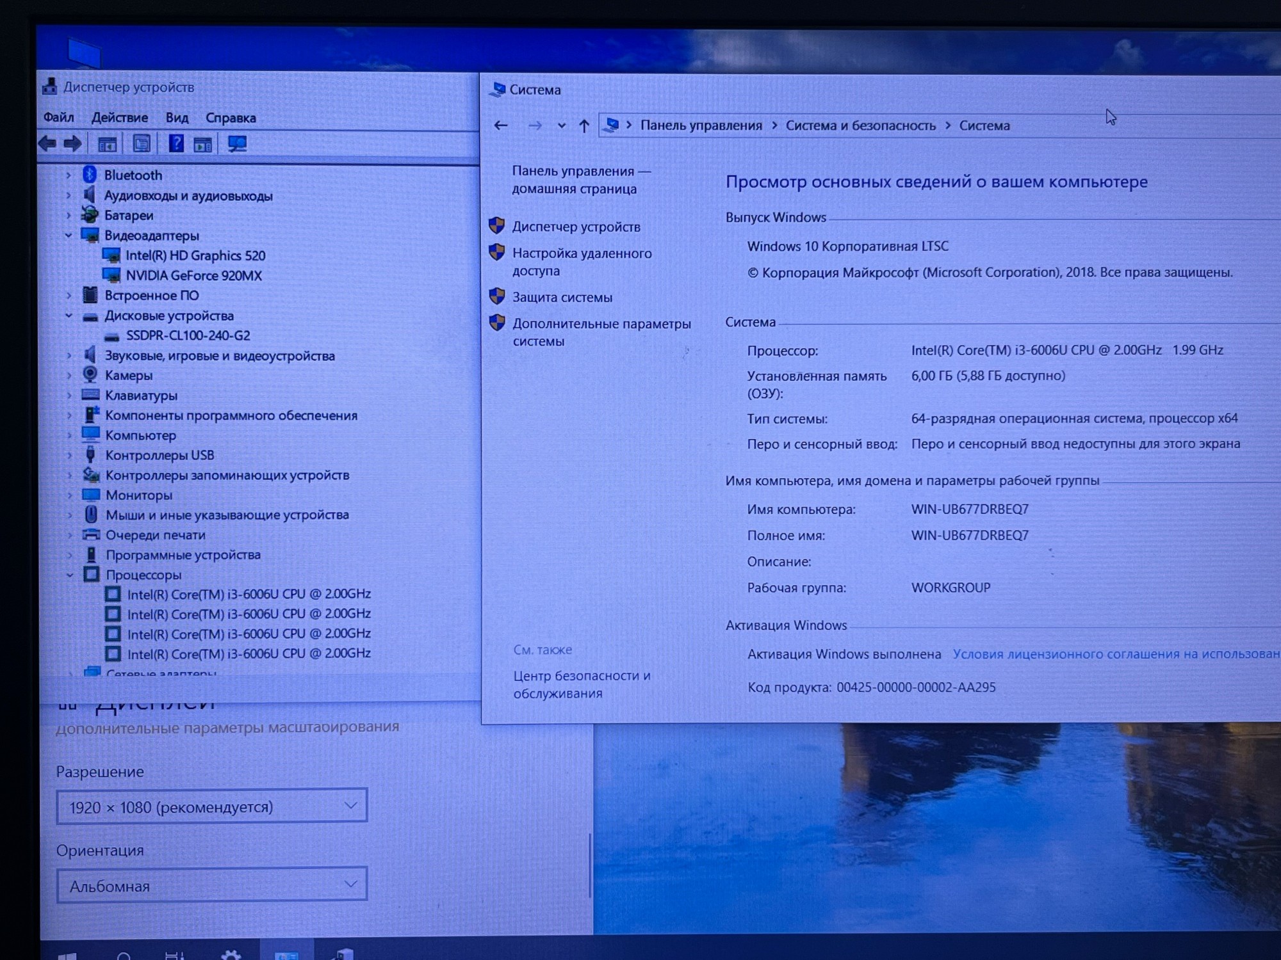Expand Звуковые, игровые и видеоустройства node
Viewport: 1281px width, 960px height.
click(x=69, y=355)
